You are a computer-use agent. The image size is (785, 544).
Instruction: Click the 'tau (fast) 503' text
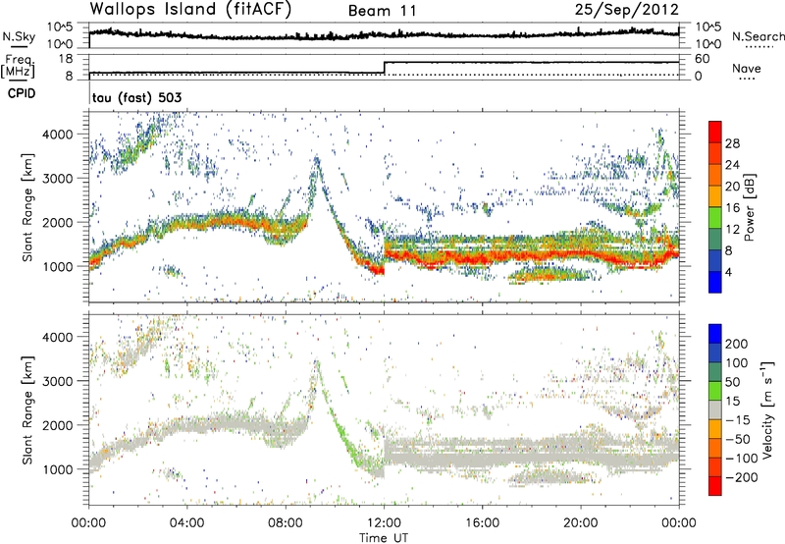click(136, 97)
